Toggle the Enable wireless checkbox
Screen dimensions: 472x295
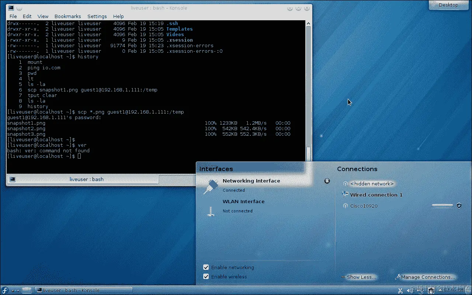[206, 277]
